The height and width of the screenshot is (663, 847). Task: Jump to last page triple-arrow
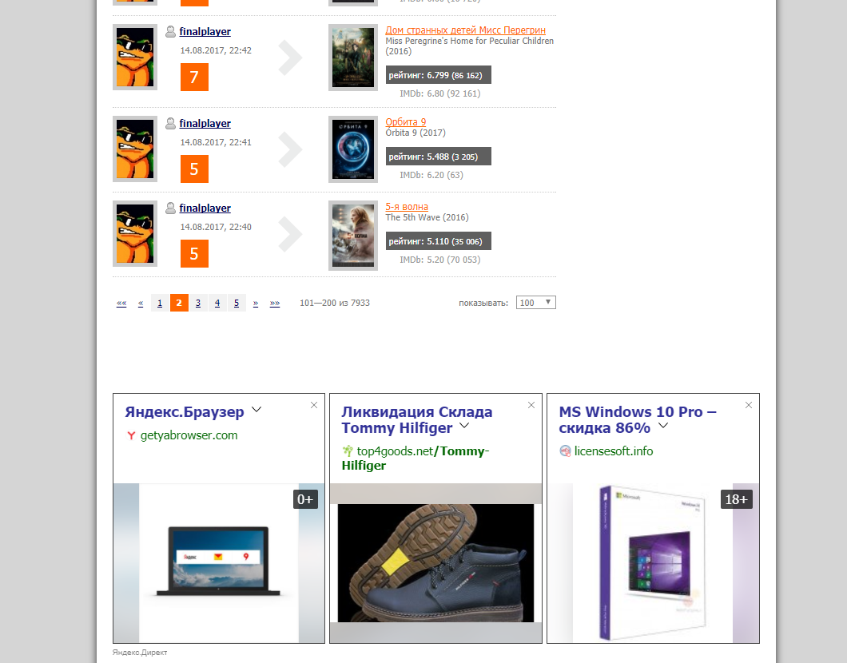[275, 303]
